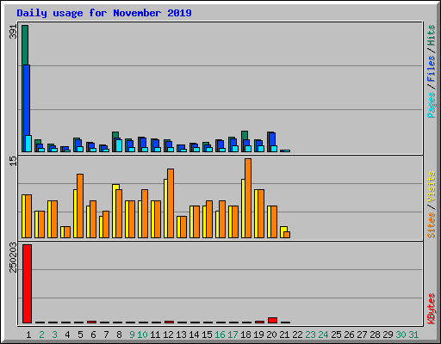Click day 30 on the x-axis
Screen dimensions: 441x344
[401, 335]
